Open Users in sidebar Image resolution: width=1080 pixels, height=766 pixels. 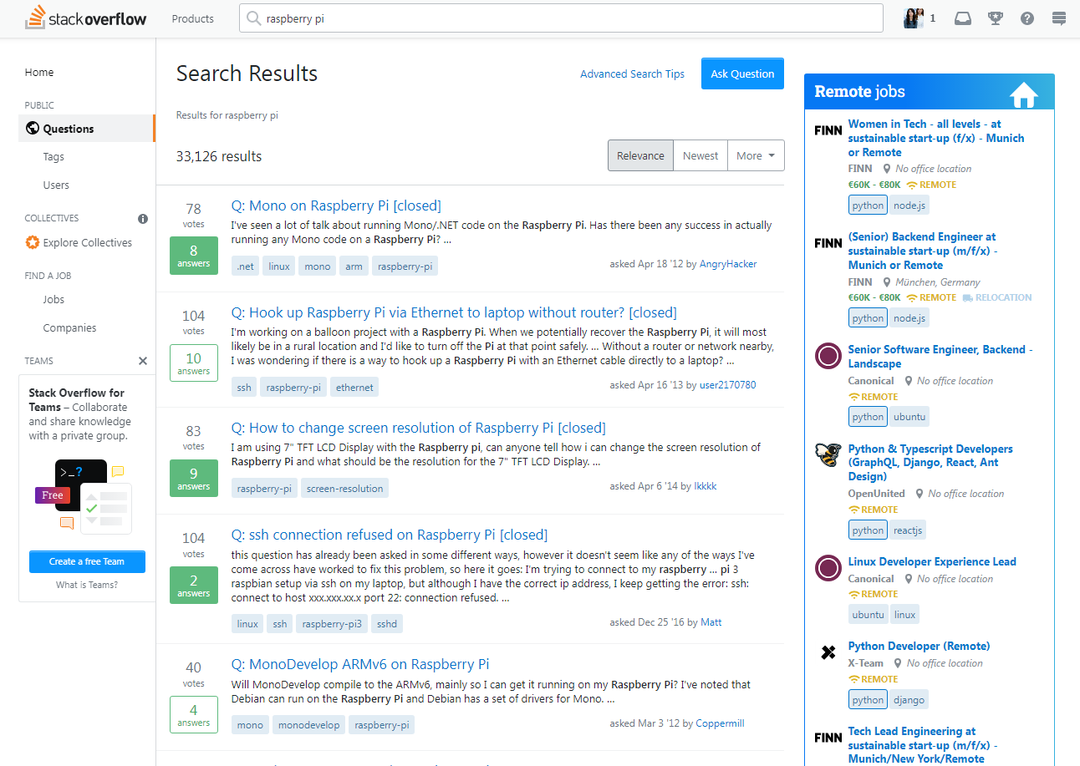(x=56, y=185)
